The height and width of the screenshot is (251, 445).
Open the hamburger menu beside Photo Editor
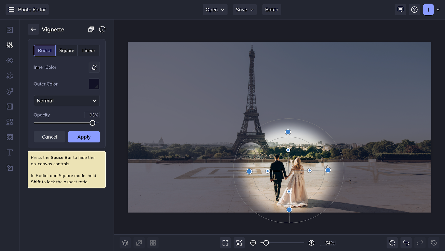tap(11, 9)
